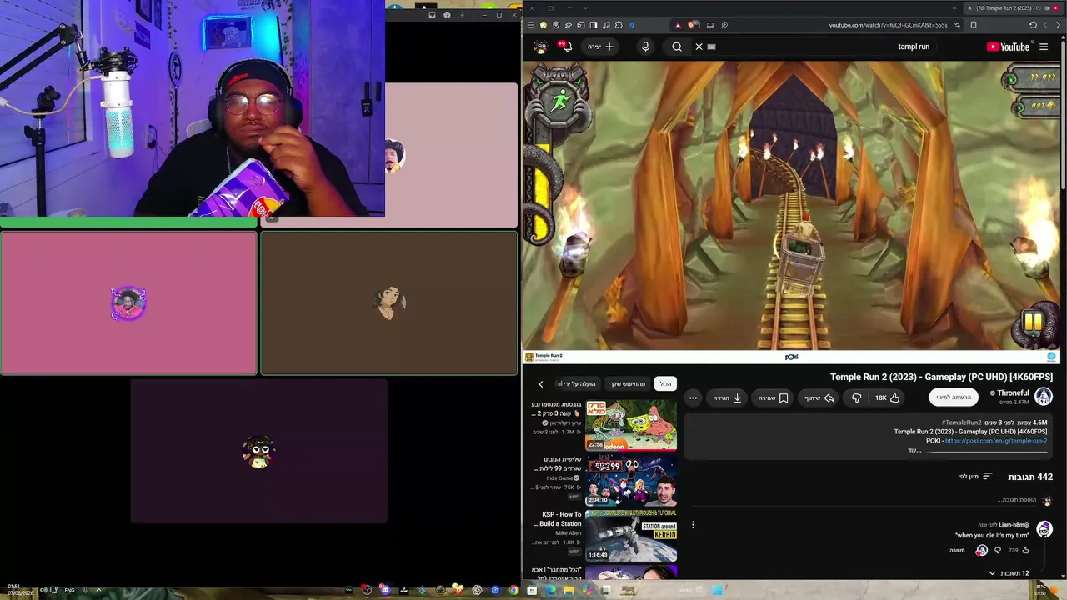Image resolution: width=1067 pixels, height=600 pixels.
Task: Go to the YouTube home logo
Action: point(1008,47)
